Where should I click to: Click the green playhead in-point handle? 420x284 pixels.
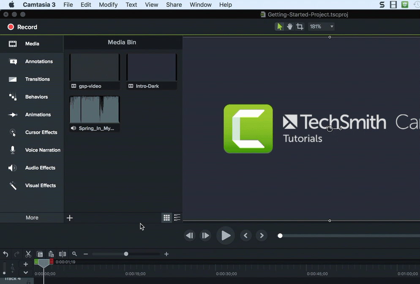click(36, 262)
